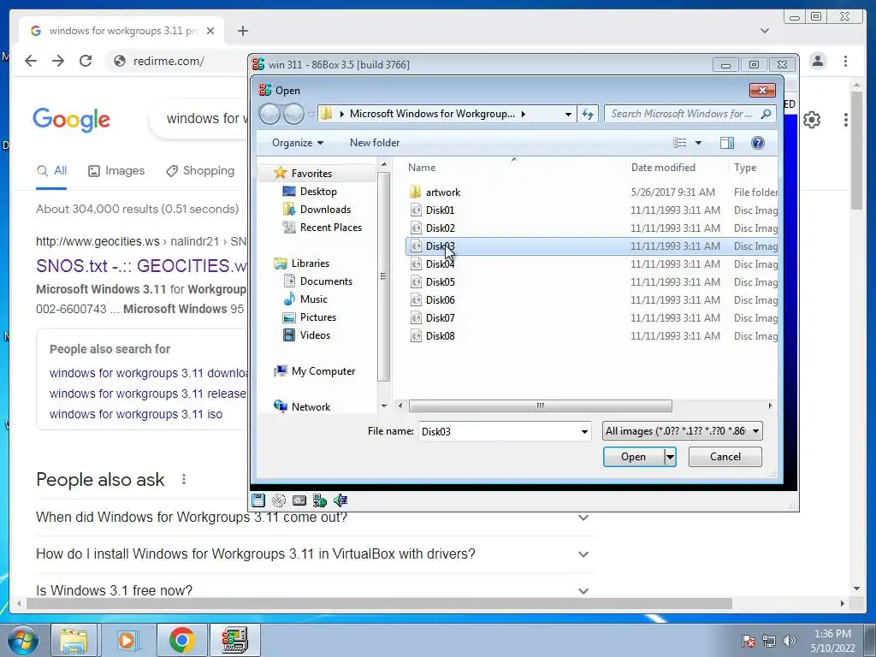The height and width of the screenshot is (657, 876).
Task: Click the floppy disk icon in 86Box status bar
Action: pos(258,500)
